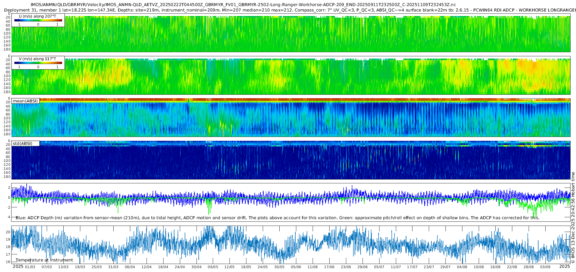Click the NetCDF file path title
Image resolution: width=576 pixels, height=272 pixels.
(243, 5)
